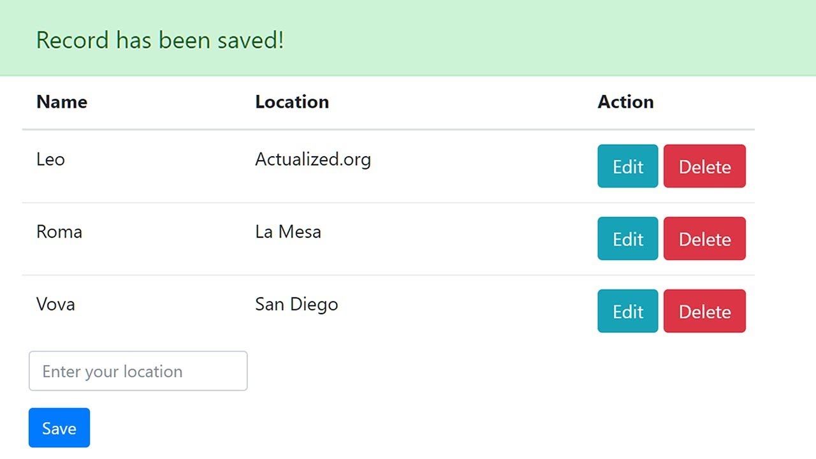816x459 pixels.
Task: Delete the Roma entry
Action: [x=704, y=239]
